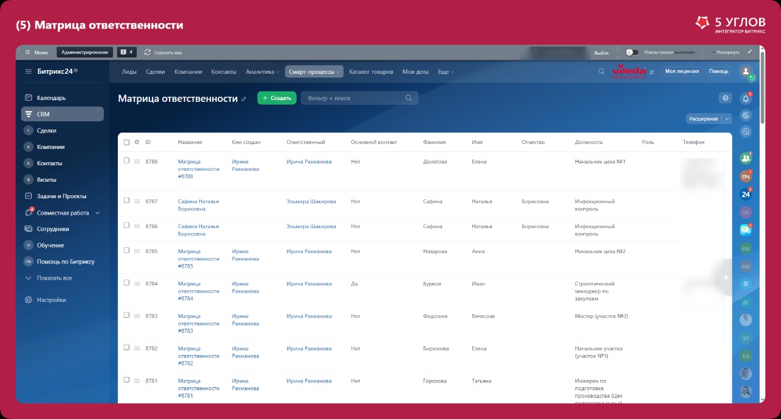
Task: Open row actions menu for 8783
Action: tap(137, 316)
